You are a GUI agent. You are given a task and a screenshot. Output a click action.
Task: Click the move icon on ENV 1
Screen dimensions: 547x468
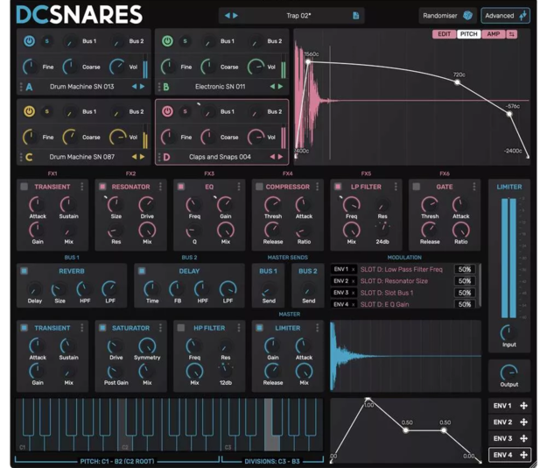point(523,406)
